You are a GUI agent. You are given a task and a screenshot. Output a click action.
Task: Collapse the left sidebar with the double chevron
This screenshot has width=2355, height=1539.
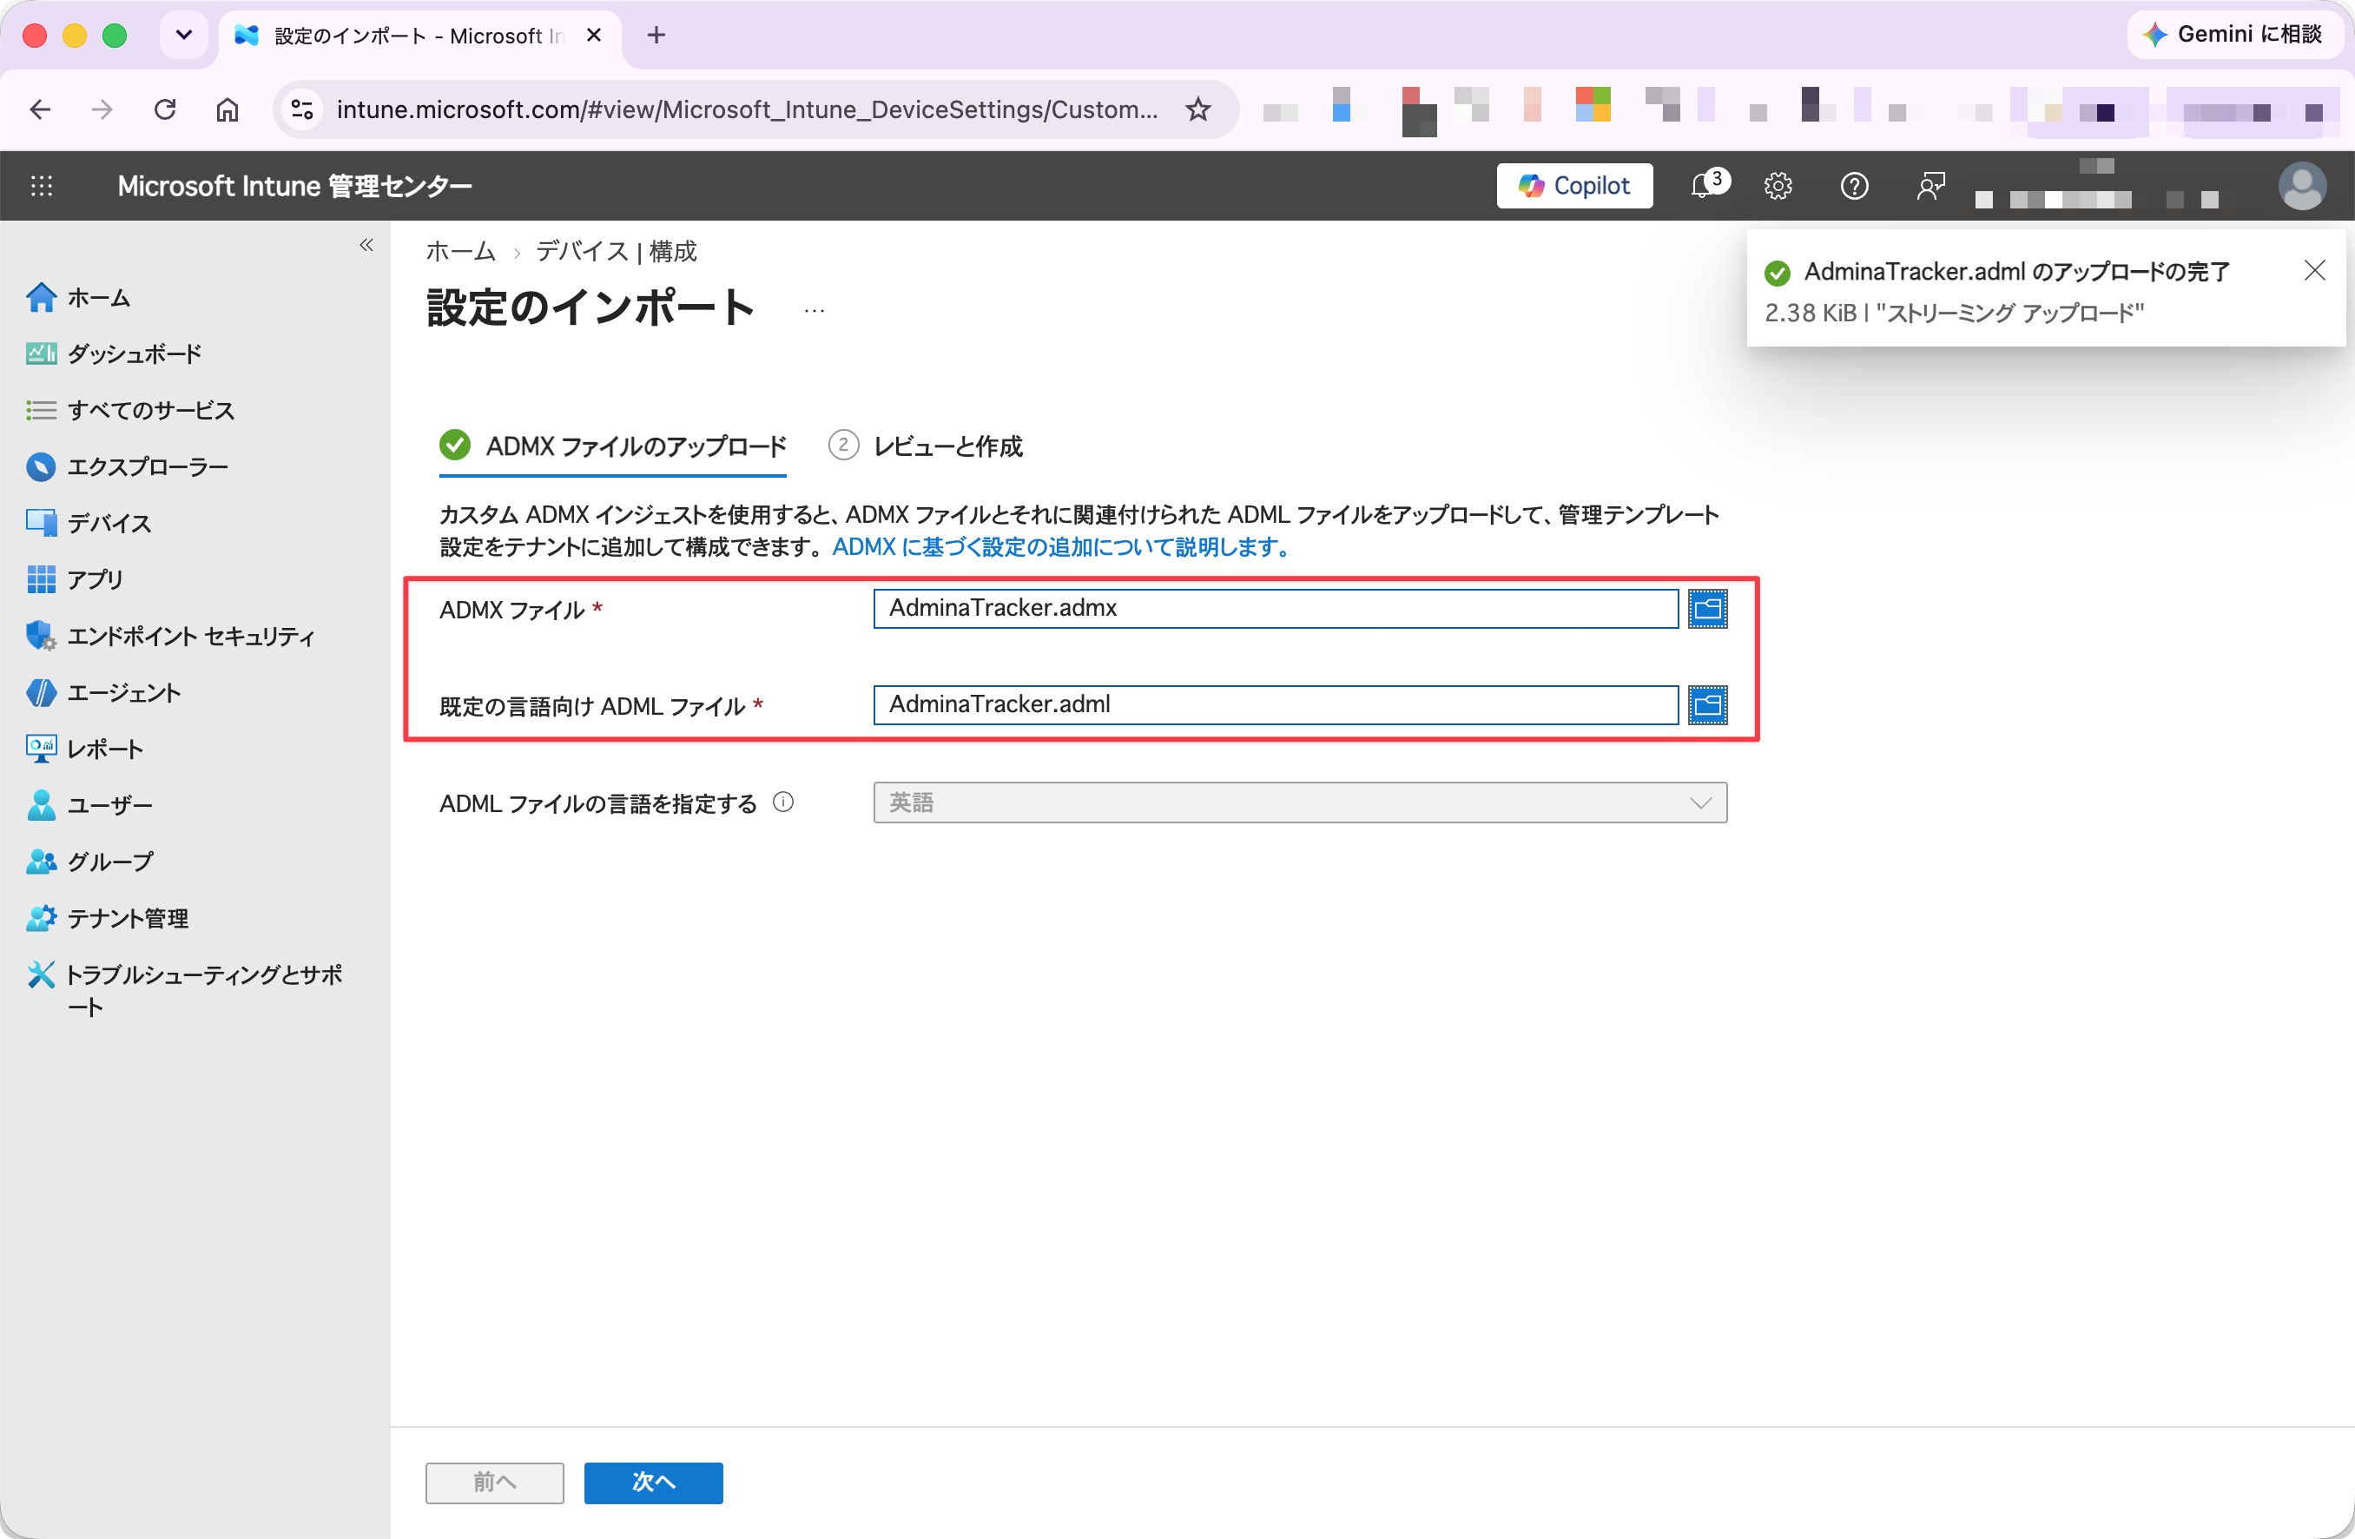coord(366,244)
